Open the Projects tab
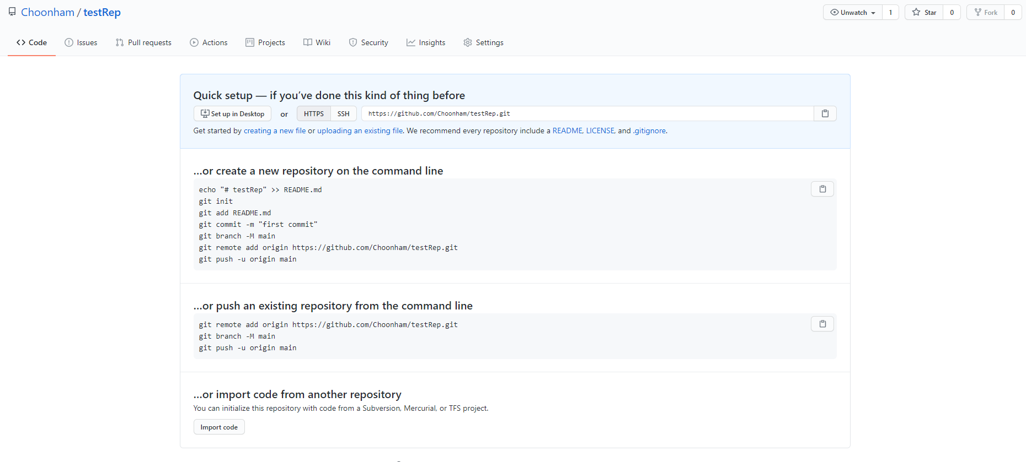 click(265, 42)
